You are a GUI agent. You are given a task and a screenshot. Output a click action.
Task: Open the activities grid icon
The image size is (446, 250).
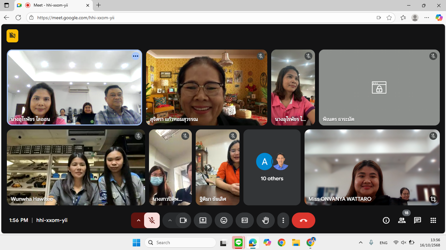point(433,220)
